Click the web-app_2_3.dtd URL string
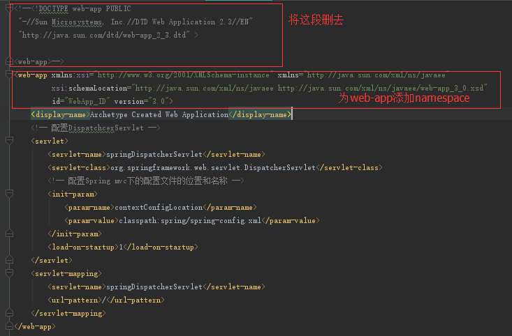The width and height of the screenshot is (512, 336). pyautogui.click(x=105, y=35)
